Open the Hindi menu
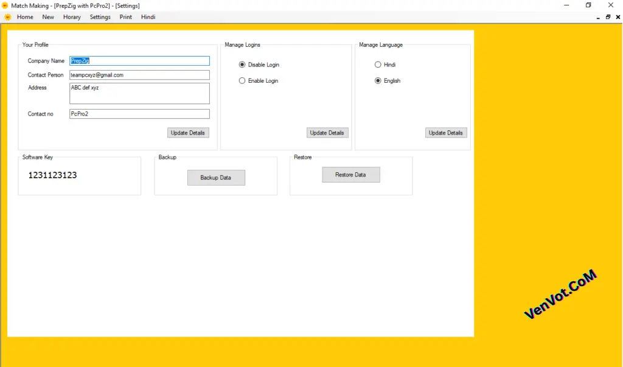 [148, 17]
